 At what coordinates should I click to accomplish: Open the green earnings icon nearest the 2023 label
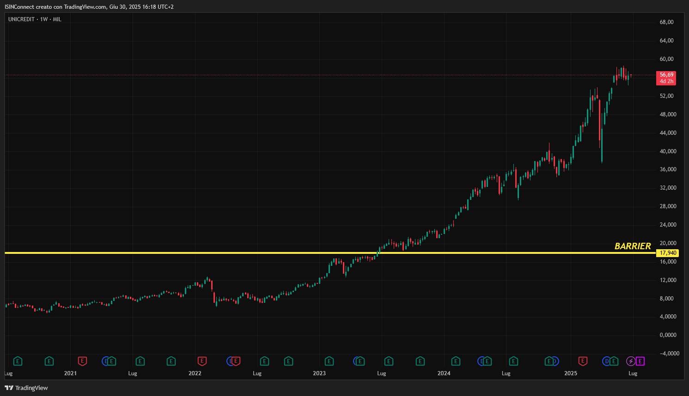click(x=329, y=361)
